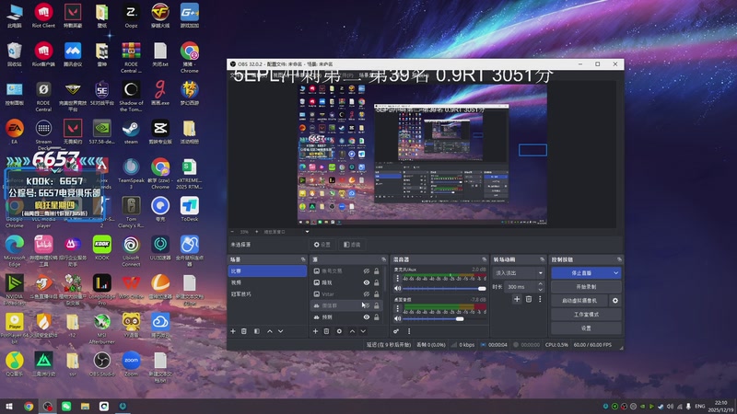Select the second scene in Scenes list
The width and height of the screenshot is (737, 414).
(267, 282)
